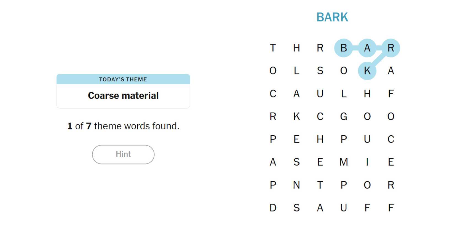The width and height of the screenshot is (455, 227).
Task: Select the highlighted R in top-right corner
Action: 391,48
